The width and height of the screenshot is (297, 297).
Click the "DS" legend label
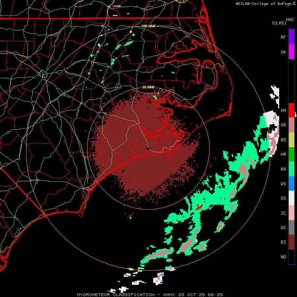[283, 198]
